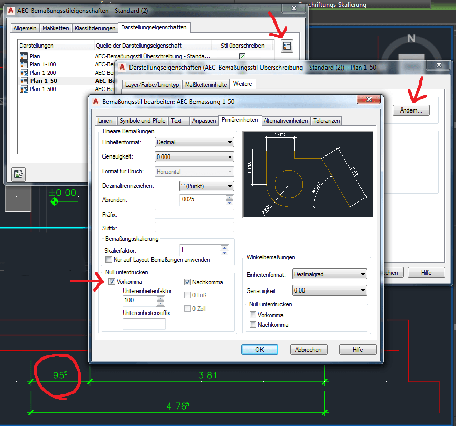Toggle Nachkomma under linear Null unterdrücken

187,282
